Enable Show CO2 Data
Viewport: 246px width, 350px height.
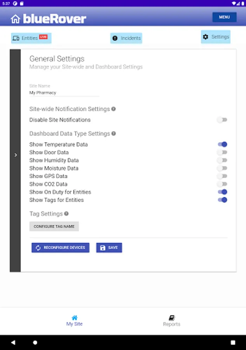222,184
